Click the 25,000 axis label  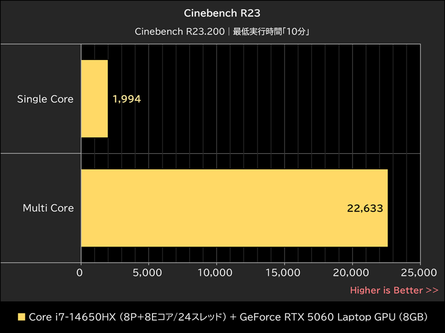point(418,273)
